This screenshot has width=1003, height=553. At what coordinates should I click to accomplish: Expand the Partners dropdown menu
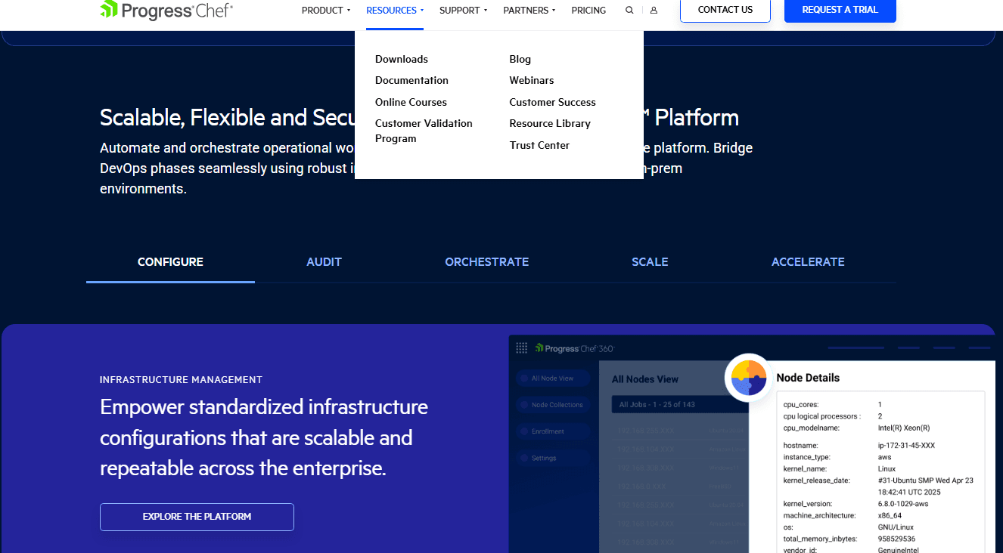[x=529, y=11]
